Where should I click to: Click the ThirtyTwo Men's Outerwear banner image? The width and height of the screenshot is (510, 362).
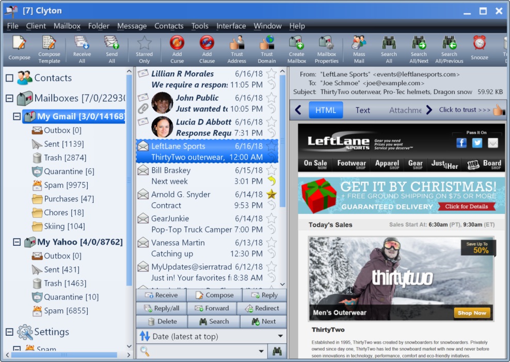coord(401,279)
